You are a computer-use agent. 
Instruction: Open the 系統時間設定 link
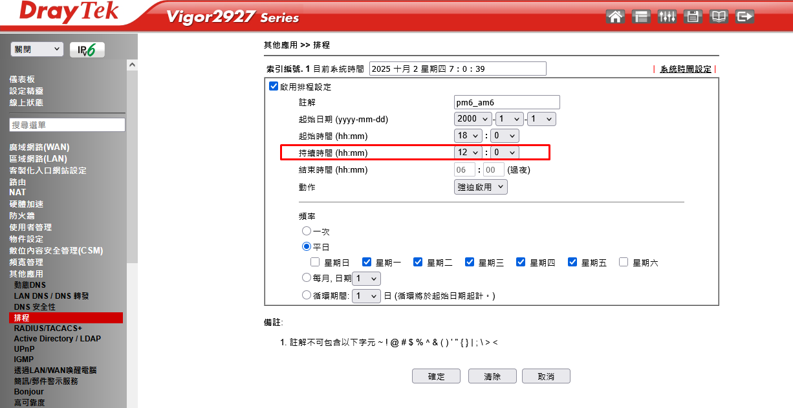click(x=686, y=69)
